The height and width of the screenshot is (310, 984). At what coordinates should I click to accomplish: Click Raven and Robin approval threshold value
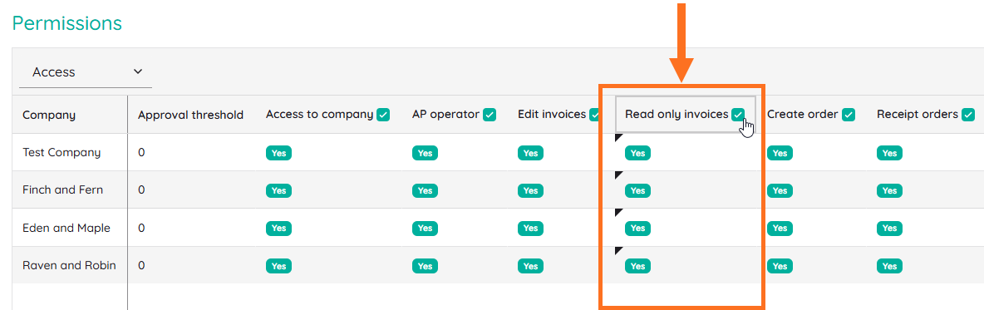coord(142,265)
